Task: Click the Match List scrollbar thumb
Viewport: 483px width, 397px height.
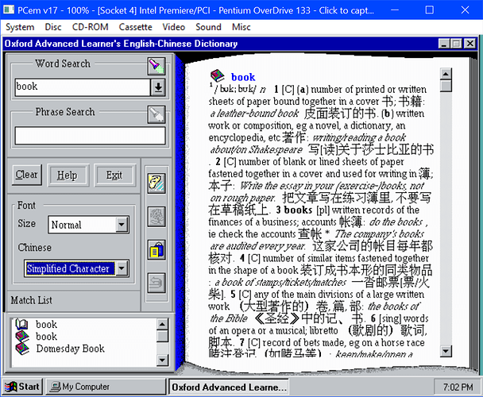Action: point(162,337)
